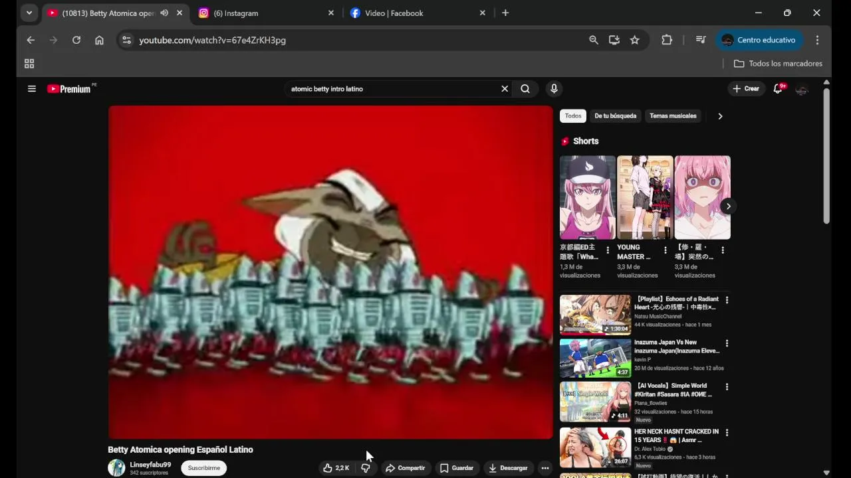This screenshot has width=851, height=478.
Task: View site information icon in address bar
Action: pos(126,40)
